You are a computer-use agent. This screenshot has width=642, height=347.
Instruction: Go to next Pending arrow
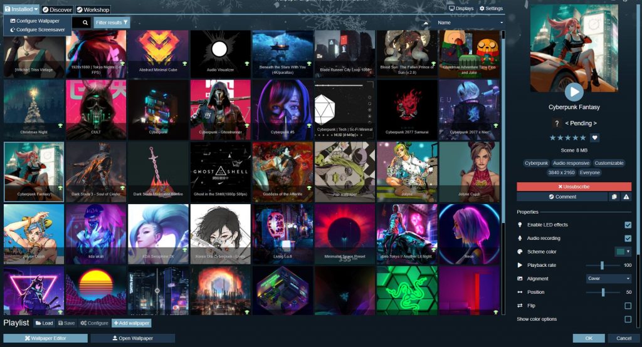click(x=595, y=123)
